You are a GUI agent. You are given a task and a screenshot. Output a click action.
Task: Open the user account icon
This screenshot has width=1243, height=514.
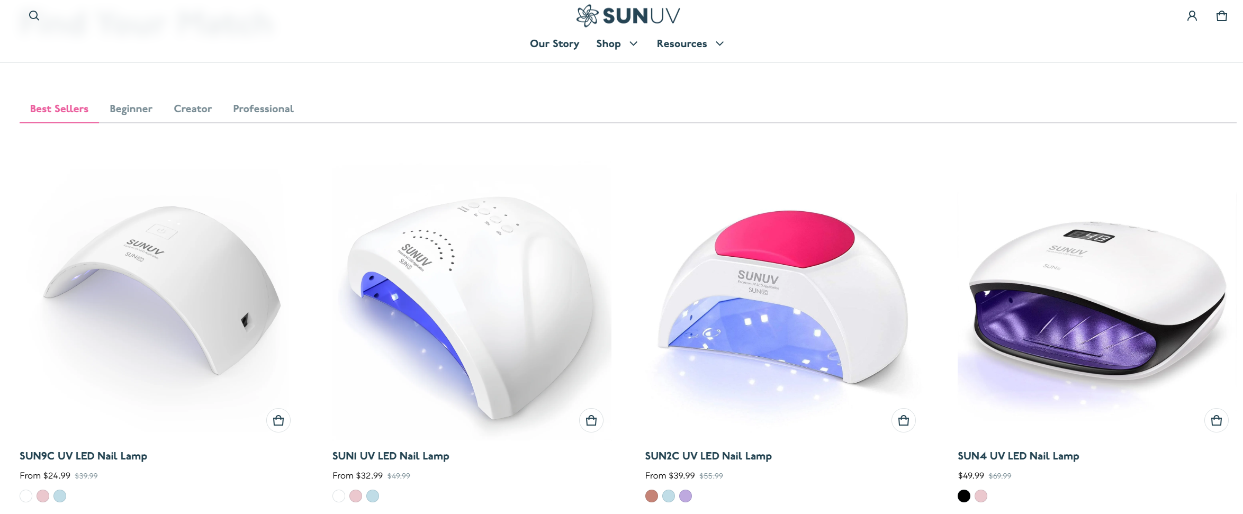click(x=1192, y=16)
